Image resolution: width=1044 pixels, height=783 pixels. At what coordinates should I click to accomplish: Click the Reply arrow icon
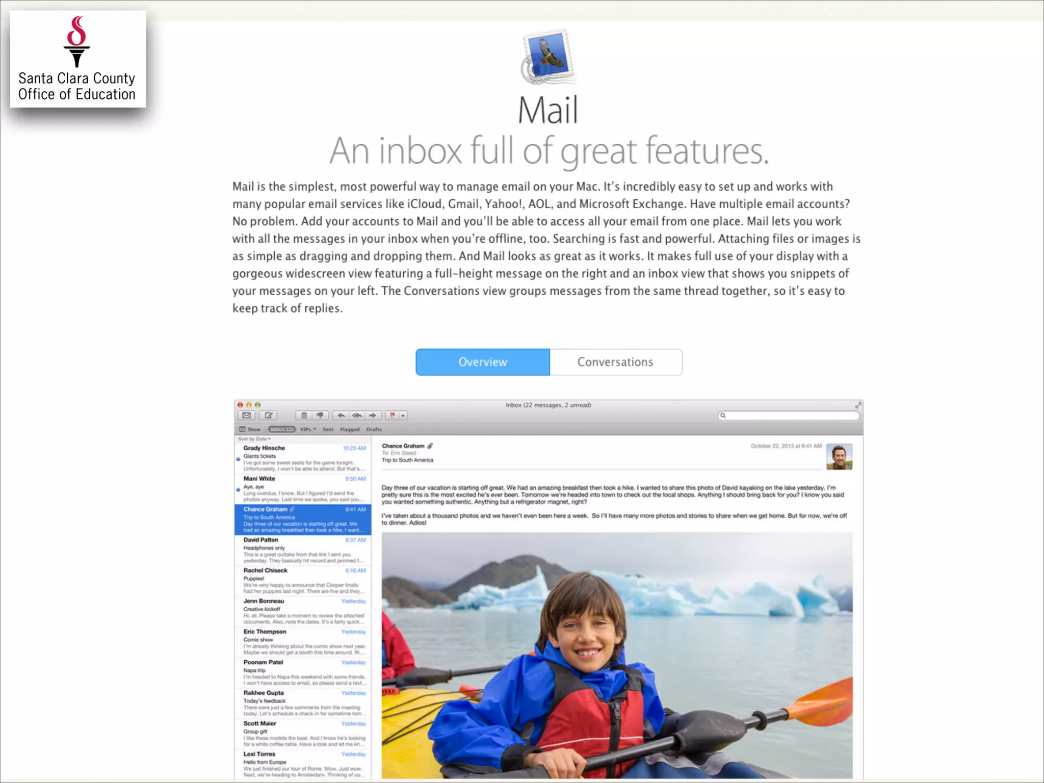341,415
